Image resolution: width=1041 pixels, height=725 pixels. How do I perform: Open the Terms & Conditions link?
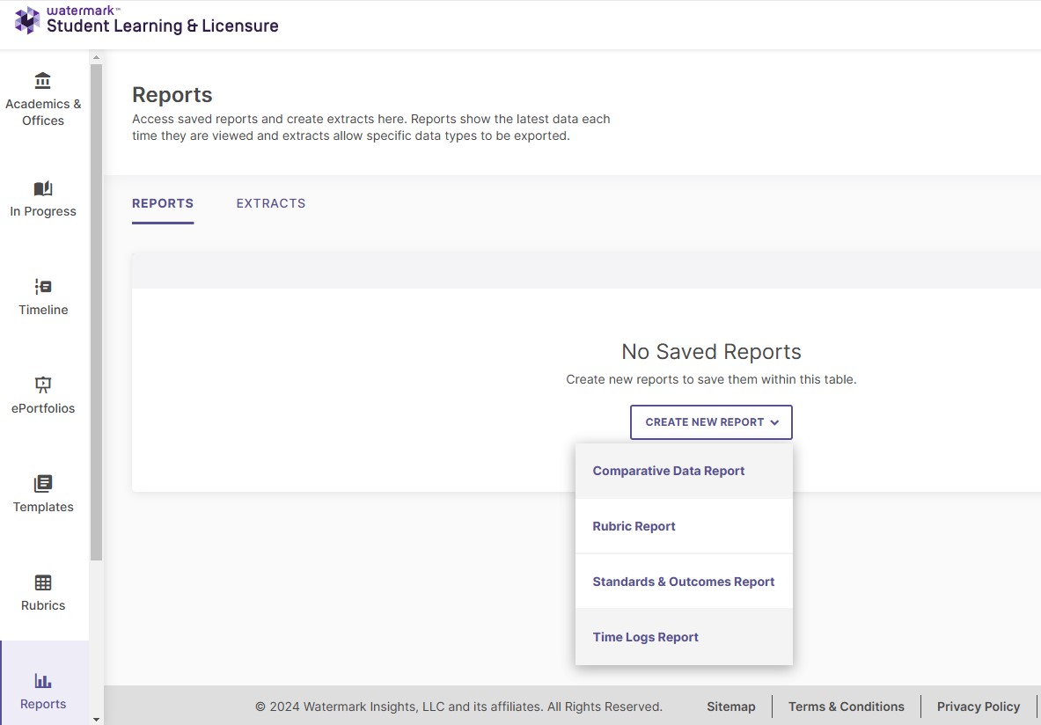point(846,707)
